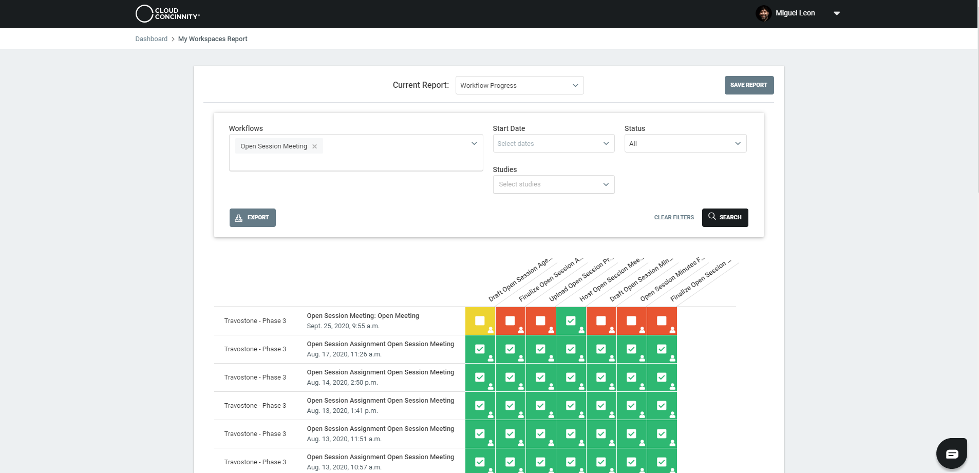Remove the Open Session Meeting workflow chip
The width and height of the screenshot is (979, 473).
click(315, 146)
